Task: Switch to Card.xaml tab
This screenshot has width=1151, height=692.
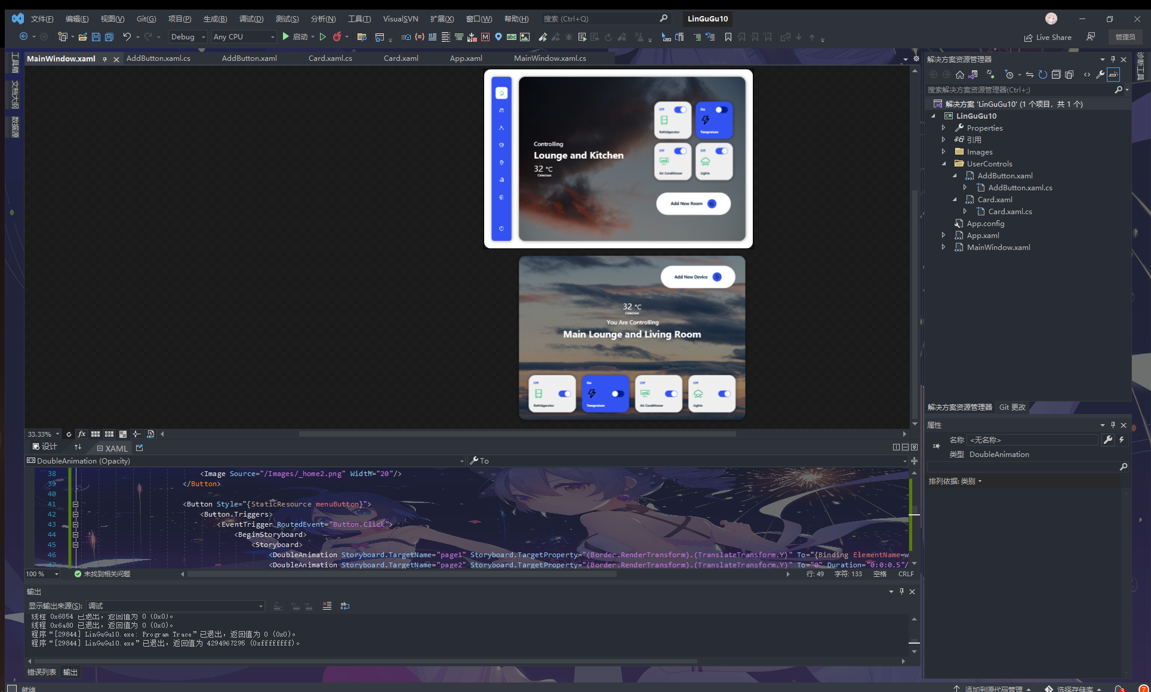Action: click(401, 58)
